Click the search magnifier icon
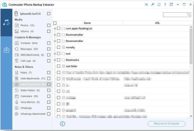194x131 pixels. point(188,15)
